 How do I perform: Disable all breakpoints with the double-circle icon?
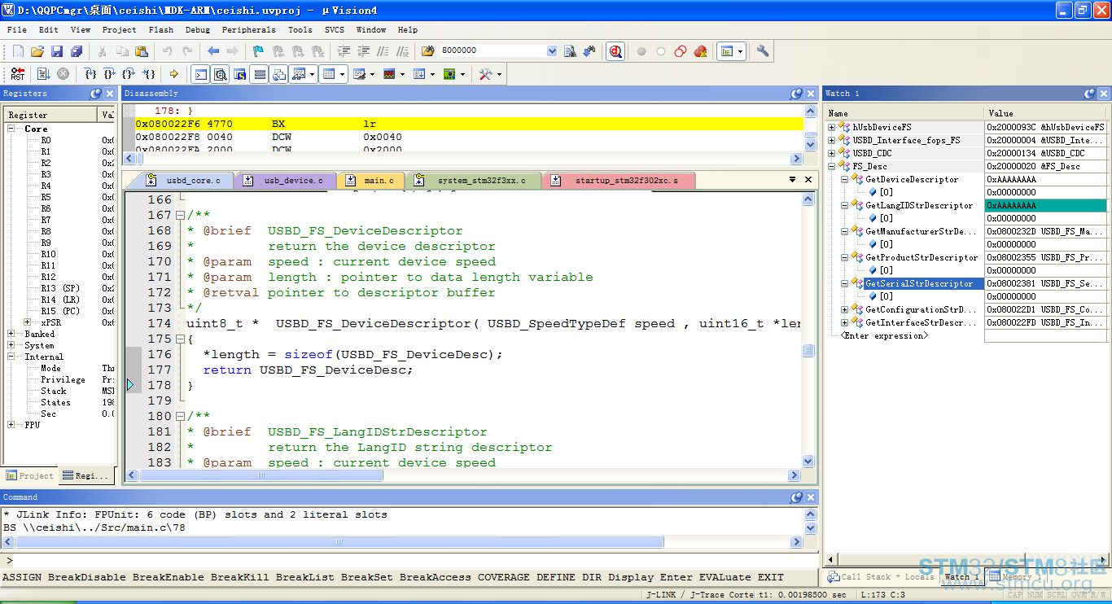pyautogui.click(x=681, y=51)
